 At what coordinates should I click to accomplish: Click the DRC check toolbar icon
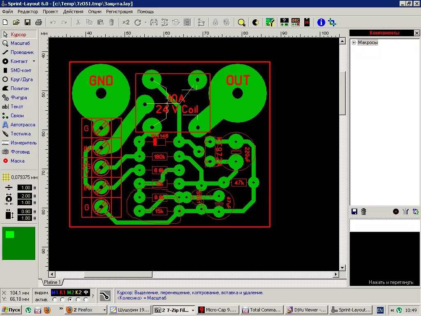pos(296,22)
